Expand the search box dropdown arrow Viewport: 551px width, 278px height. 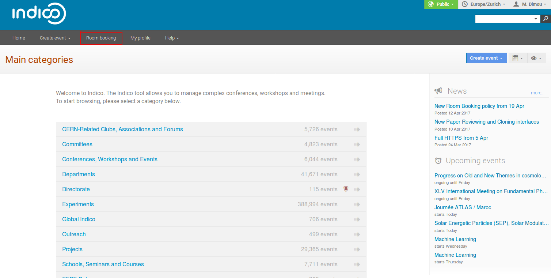(536, 19)
